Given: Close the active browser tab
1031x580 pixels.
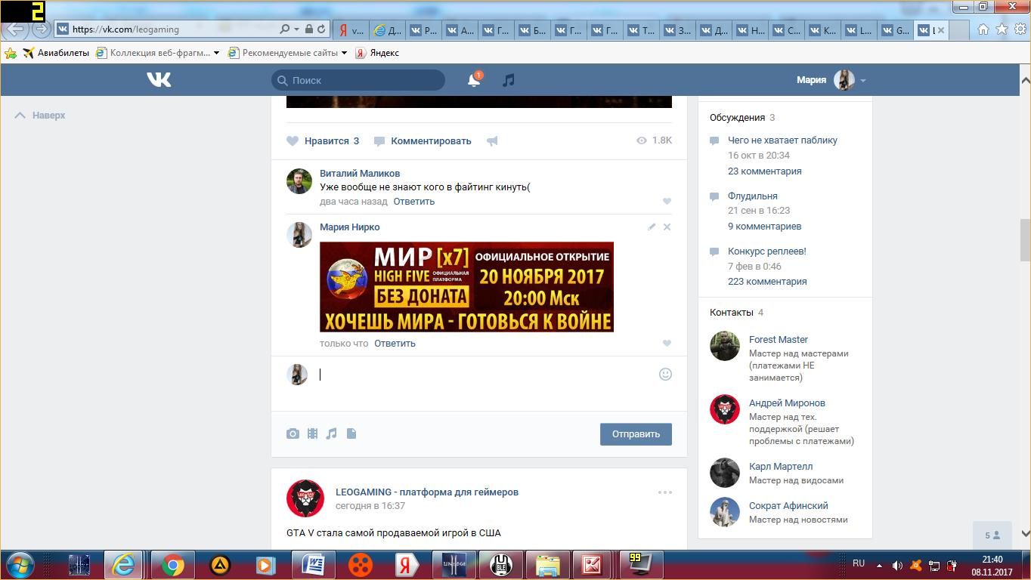Looking at the screenshot, I should pos(941,30).
